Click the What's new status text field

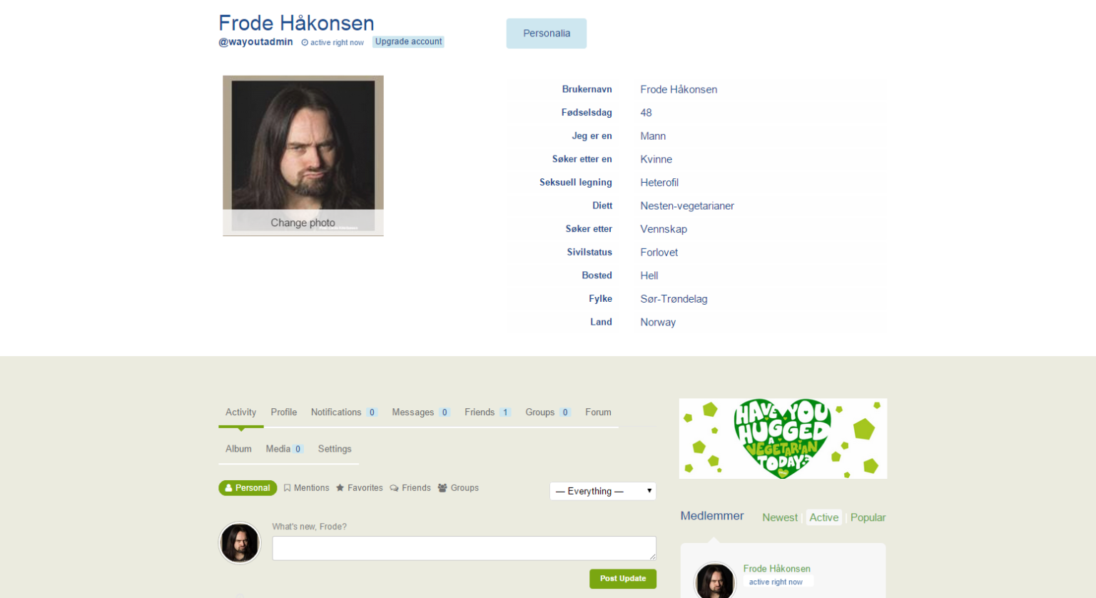(x=464, y=548)
